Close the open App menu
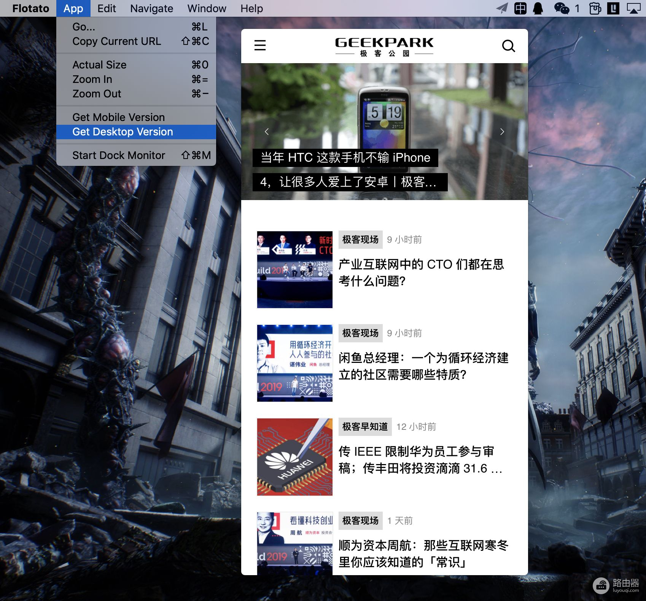This screenshot has height=601, width=646. pyautogui.click(x=73, y=8)
